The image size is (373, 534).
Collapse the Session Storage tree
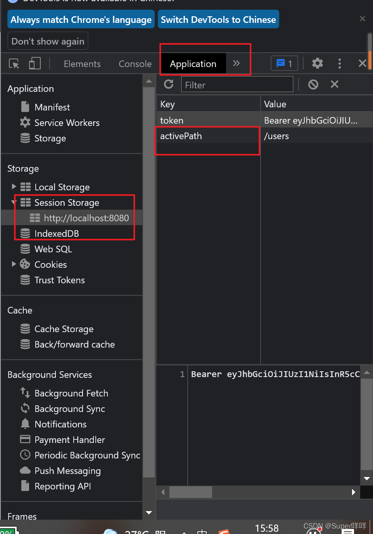(x=14, y=202)
